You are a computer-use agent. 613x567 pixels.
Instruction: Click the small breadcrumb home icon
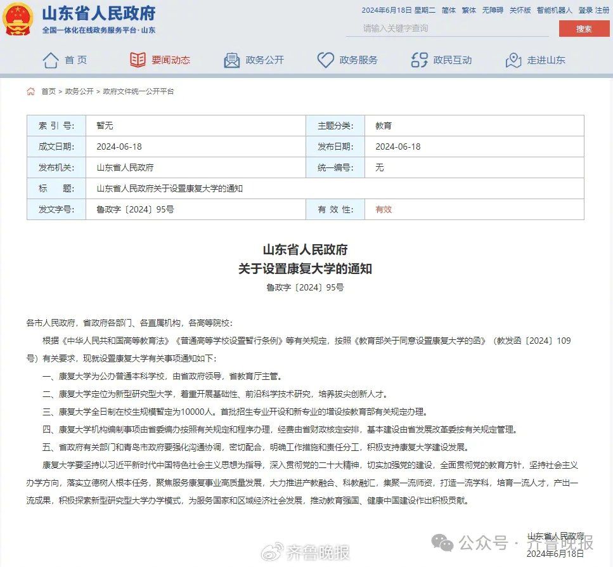(x=31, y=91)
